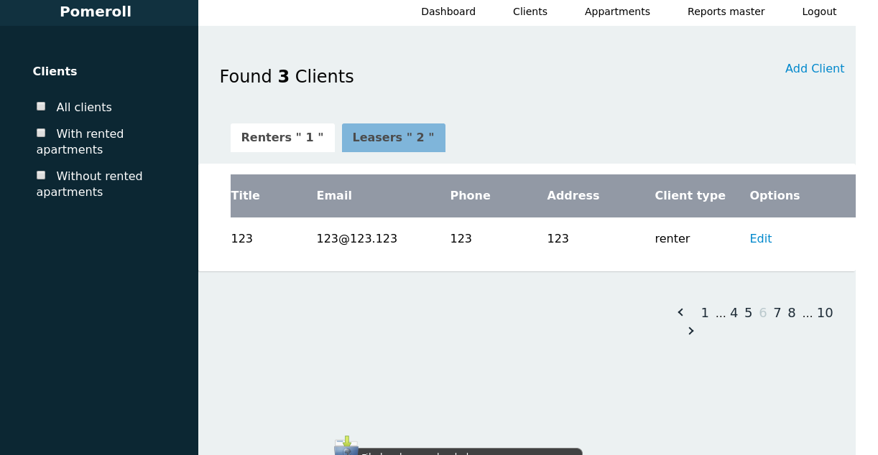This screenshot has height=455, width=878.
Task: Go to previous page using left chevron
Action: pos(680,312)
